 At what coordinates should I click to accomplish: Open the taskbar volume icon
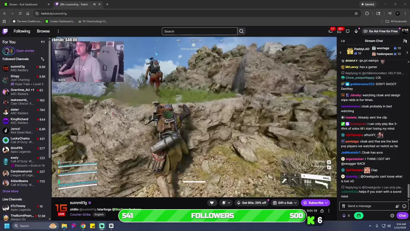point(389,226)
